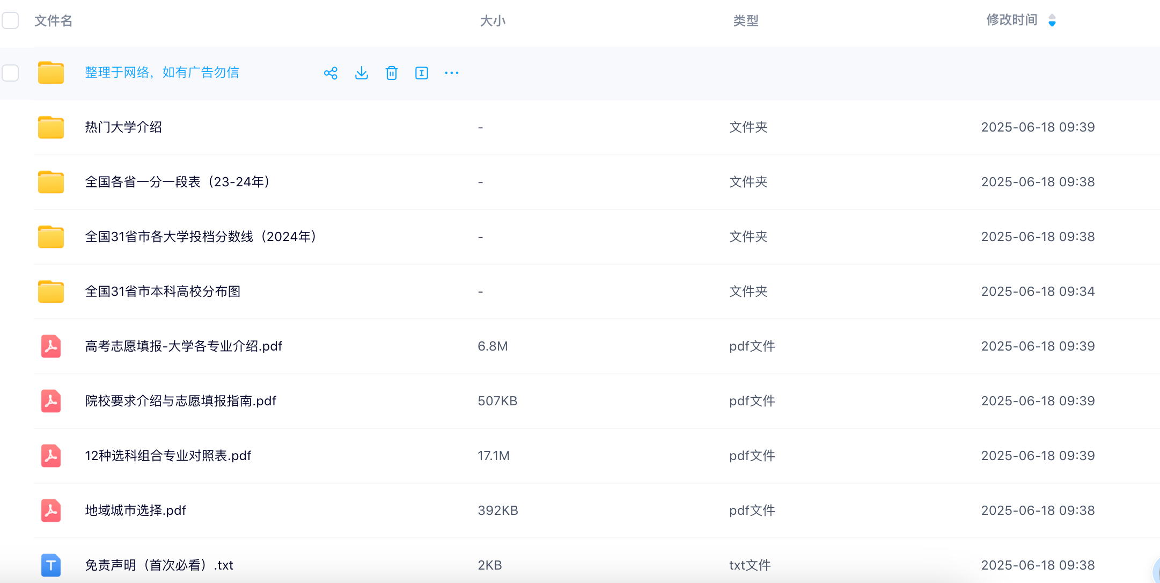Open folder 全国31省市本科高校分布图
Screen dimensions: 1160x583
point(163,291)
